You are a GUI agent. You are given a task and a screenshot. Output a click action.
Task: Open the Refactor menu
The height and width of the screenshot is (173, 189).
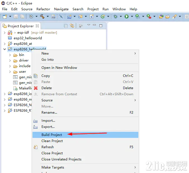pos(43,9)
